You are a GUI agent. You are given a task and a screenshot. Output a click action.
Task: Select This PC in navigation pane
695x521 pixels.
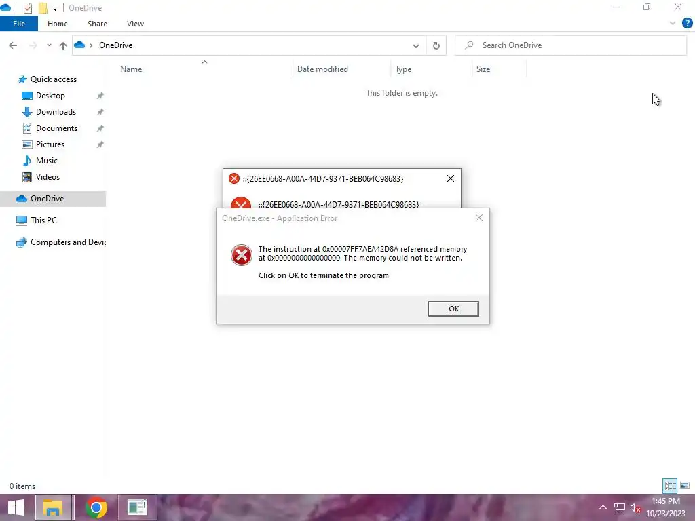(x=43, y=220)
